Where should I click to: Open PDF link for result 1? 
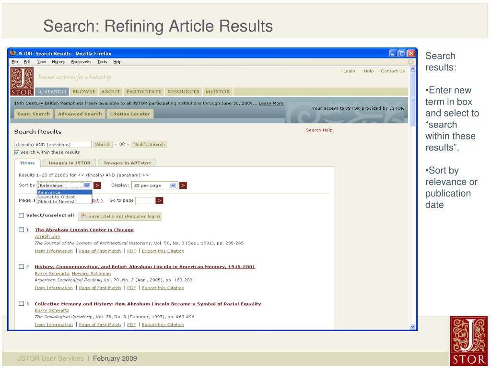pos(131,251)
